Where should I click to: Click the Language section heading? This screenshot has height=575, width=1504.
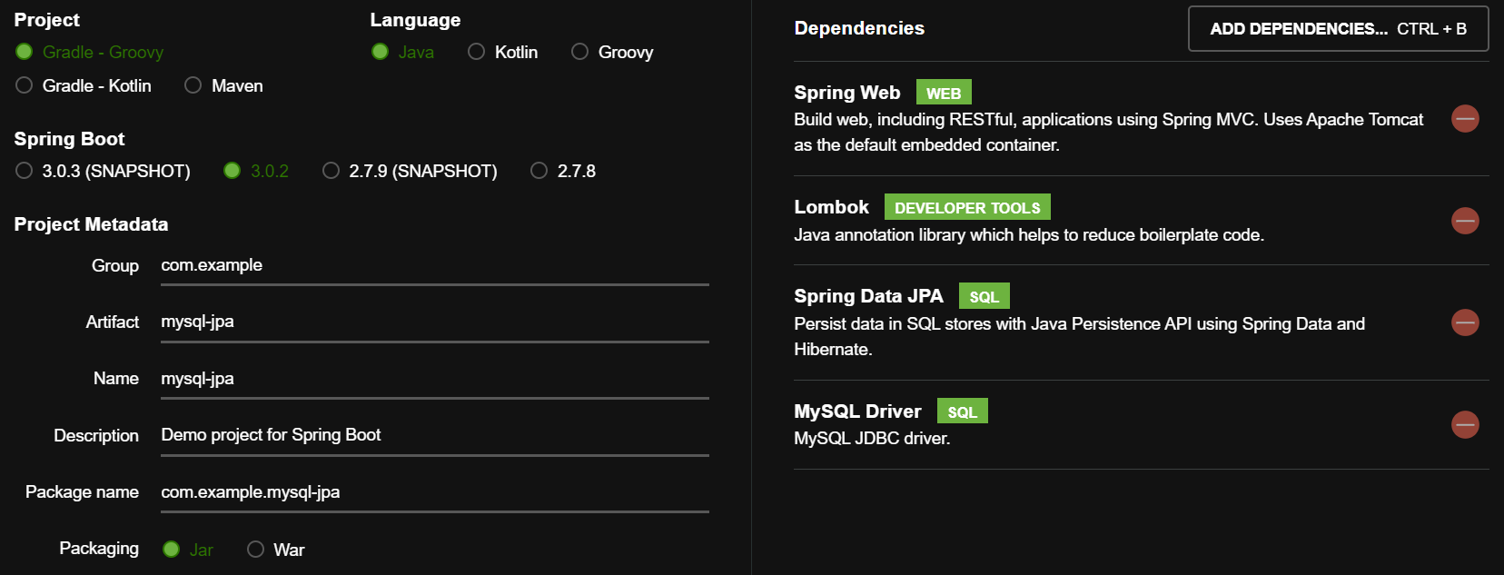click(415, 20)
